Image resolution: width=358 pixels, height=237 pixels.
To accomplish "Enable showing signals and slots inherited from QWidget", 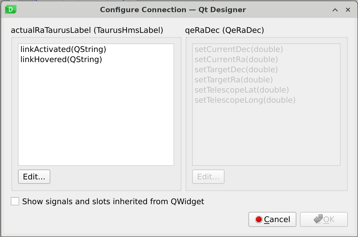I will [15, 201].
